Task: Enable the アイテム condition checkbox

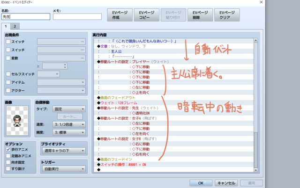Action: (8, 82)
